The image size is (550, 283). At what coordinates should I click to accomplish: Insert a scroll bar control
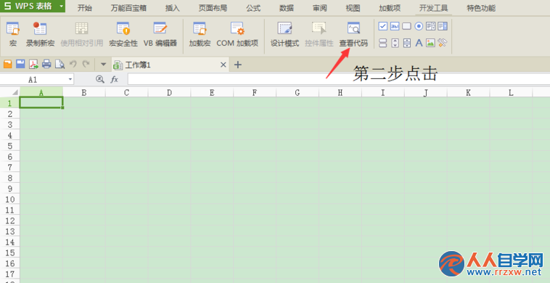coord(407,43)
